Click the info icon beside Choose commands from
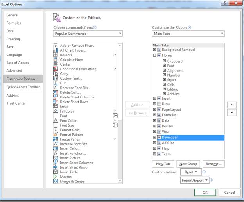This screenshot has width=244, height=202. coord(95,27)
